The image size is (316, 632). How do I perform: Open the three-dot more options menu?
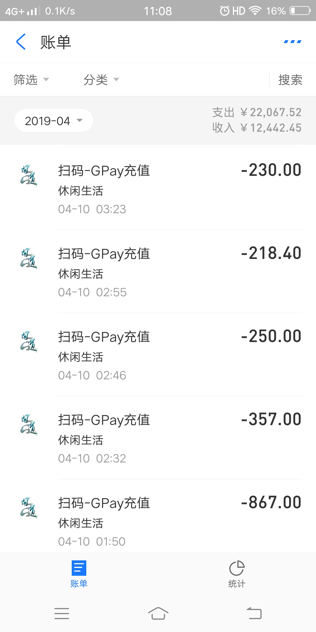(x=292, y=42)
